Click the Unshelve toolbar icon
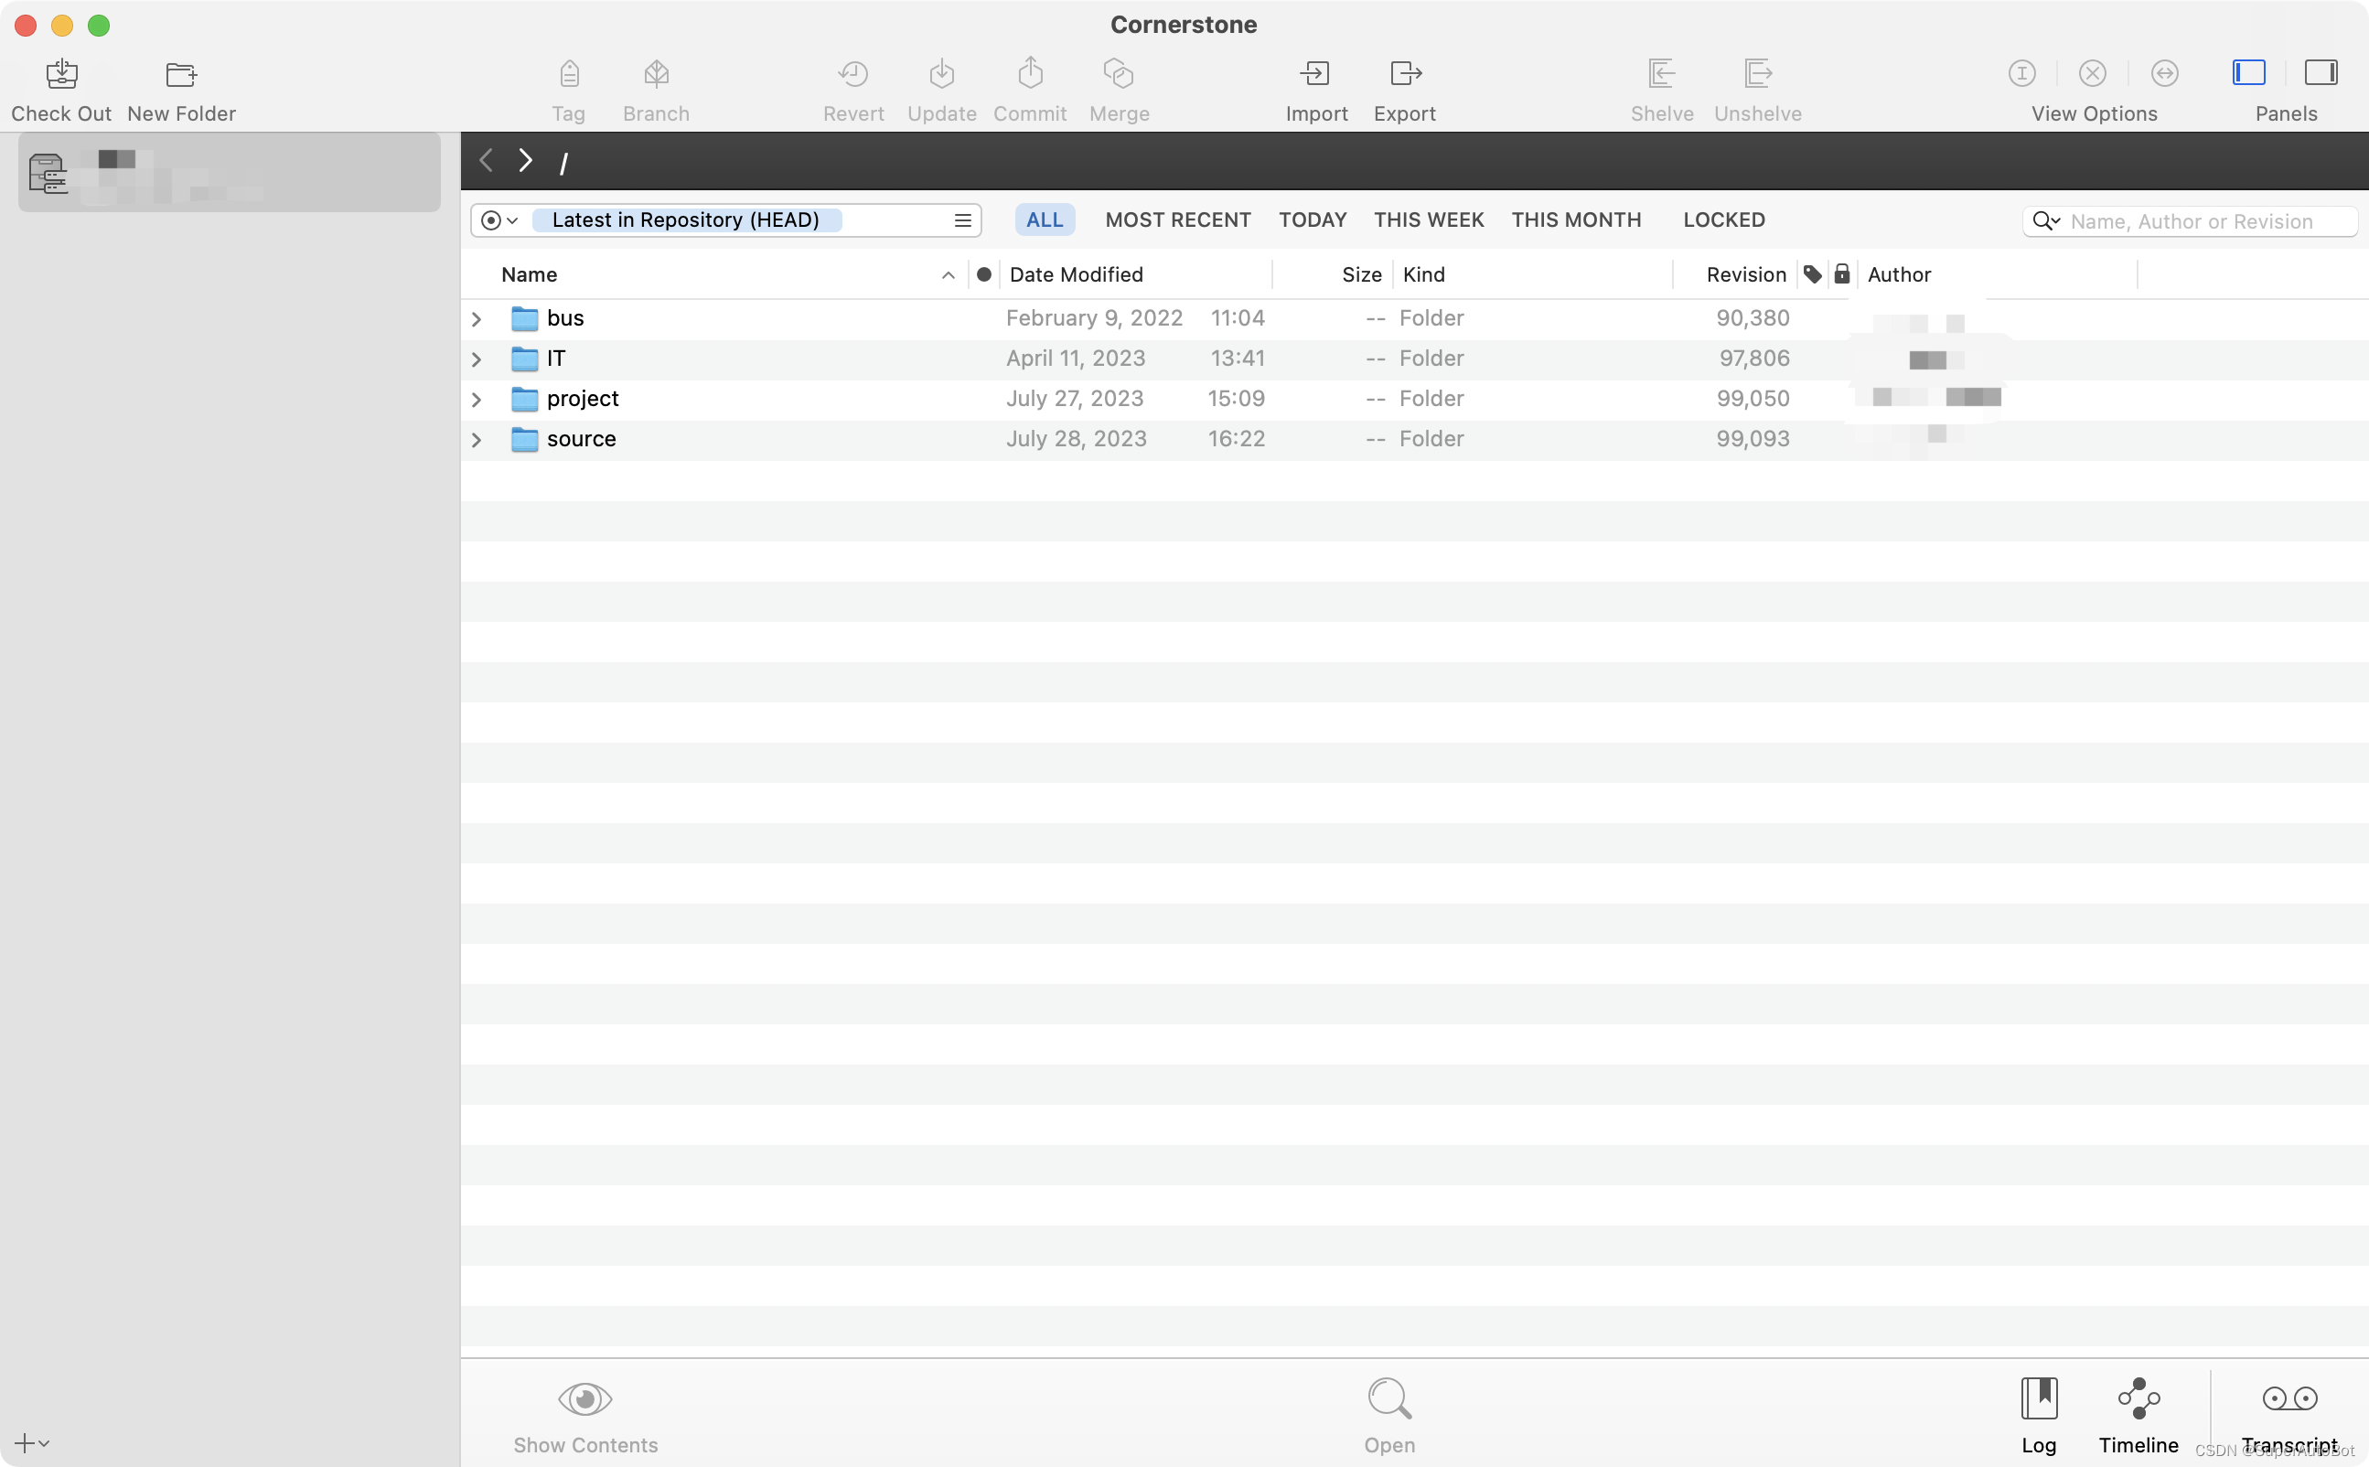 tap(1758, 74)
